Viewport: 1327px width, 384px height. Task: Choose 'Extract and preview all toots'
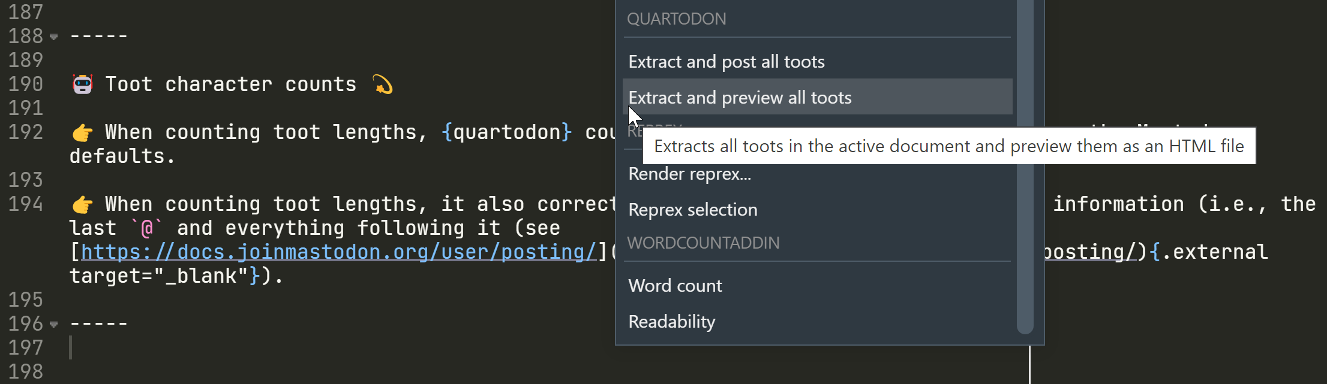pos(740,96)
